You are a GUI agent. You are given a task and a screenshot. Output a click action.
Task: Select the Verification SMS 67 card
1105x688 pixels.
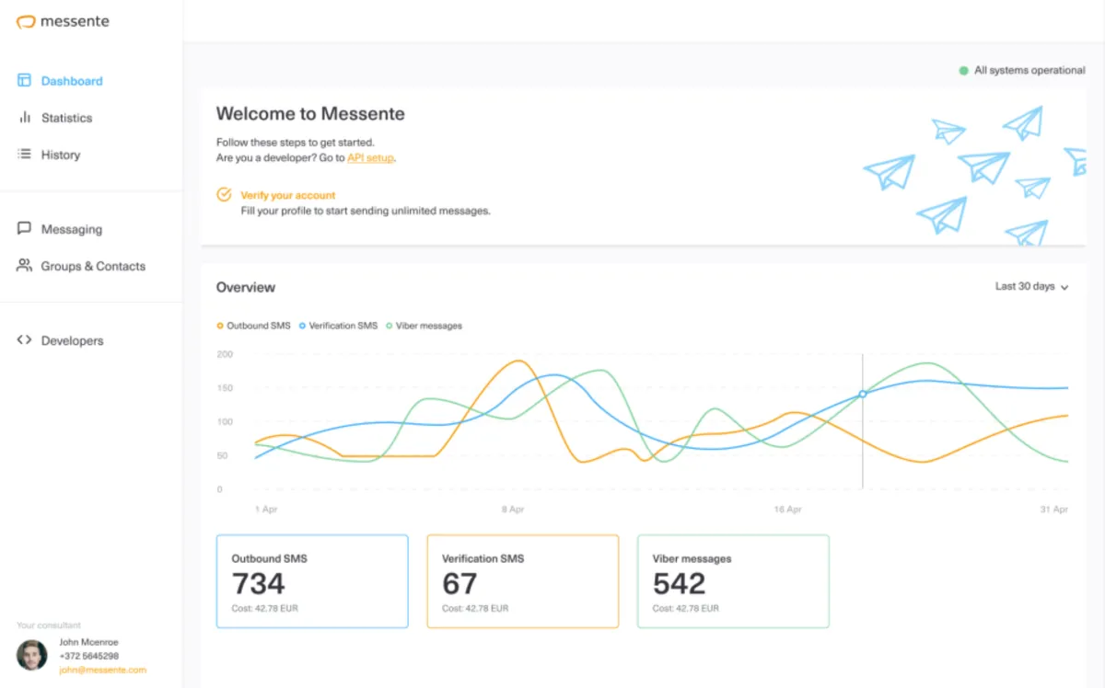(x=523, y=581)
